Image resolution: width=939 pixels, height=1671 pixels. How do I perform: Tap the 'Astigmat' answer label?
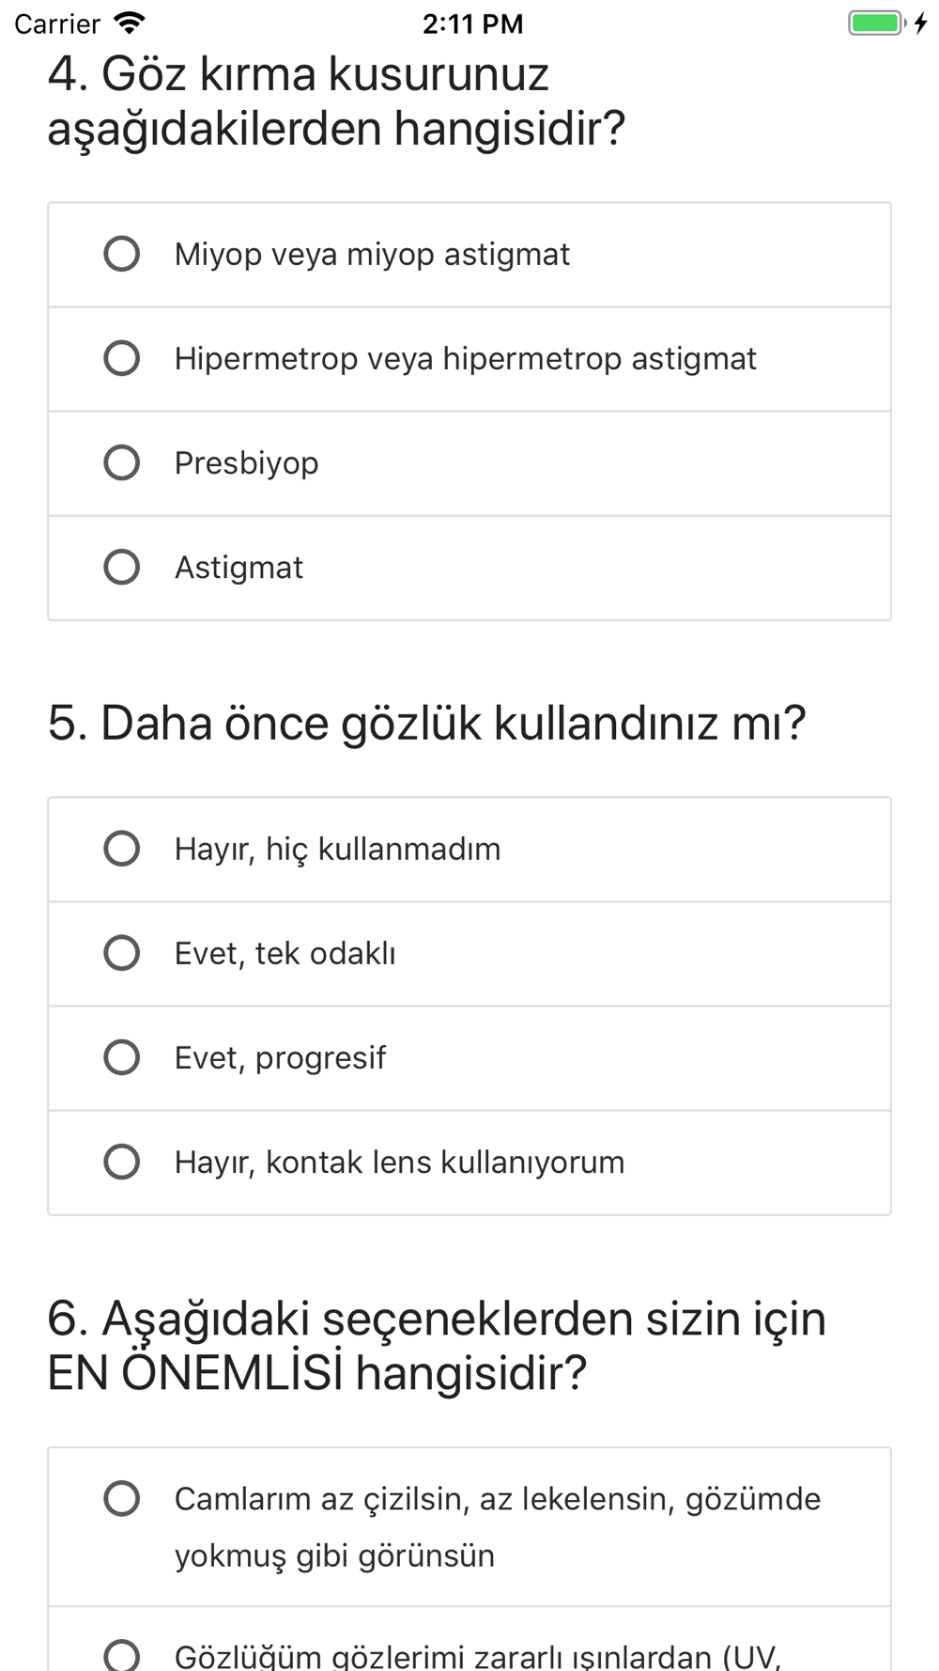point(239,568)
